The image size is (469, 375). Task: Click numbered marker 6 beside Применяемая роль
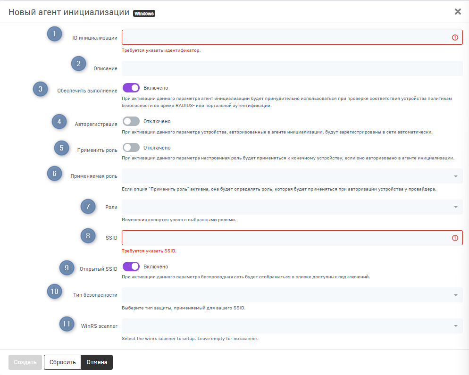pos(55,174)
